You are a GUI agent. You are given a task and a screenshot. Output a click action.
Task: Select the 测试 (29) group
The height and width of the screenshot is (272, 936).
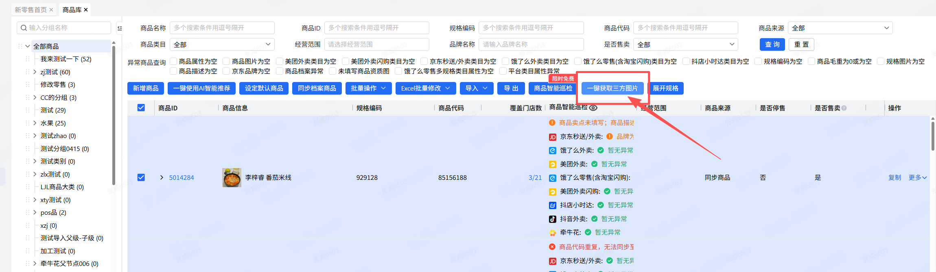click(x=53, y=110)
